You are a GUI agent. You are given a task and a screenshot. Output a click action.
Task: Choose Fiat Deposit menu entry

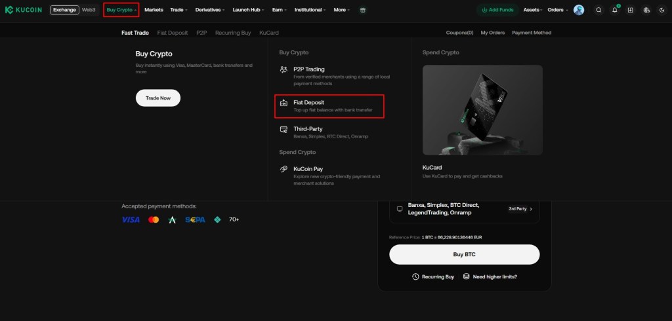tap(329, 107)
